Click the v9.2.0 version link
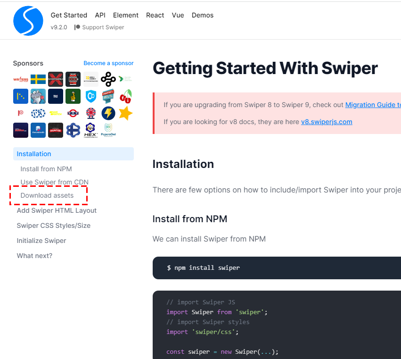This screenshot has width=401, height=359. click(59, 27)
